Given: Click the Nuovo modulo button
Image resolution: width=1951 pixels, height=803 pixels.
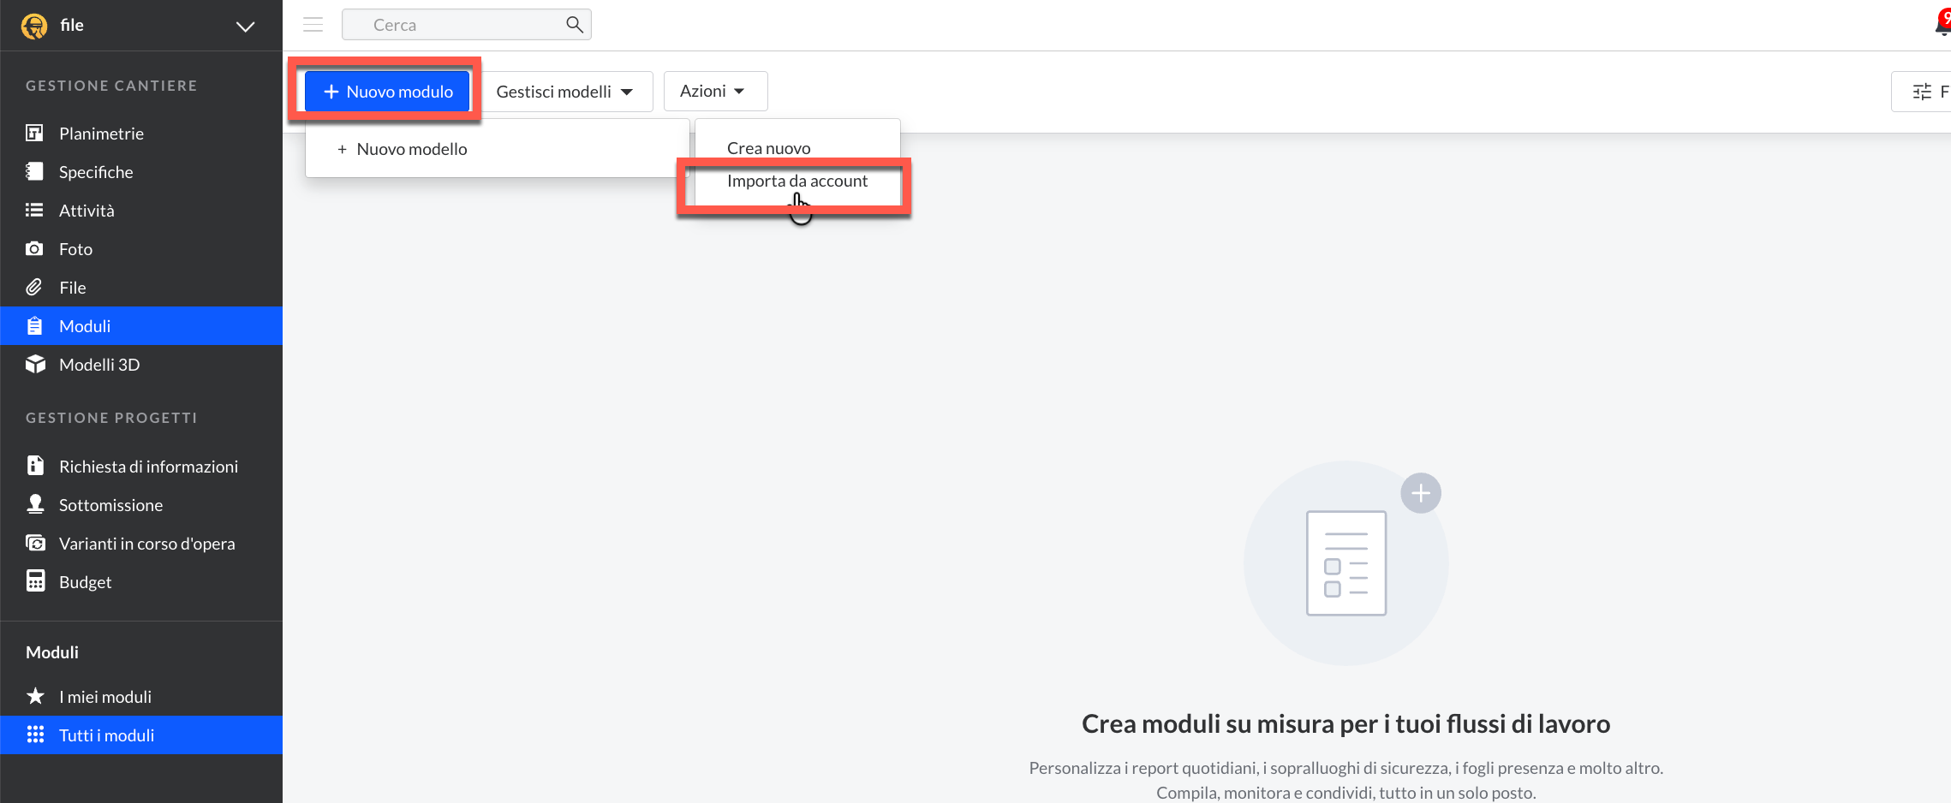Looking at the screenshot, I should point(388,92).
